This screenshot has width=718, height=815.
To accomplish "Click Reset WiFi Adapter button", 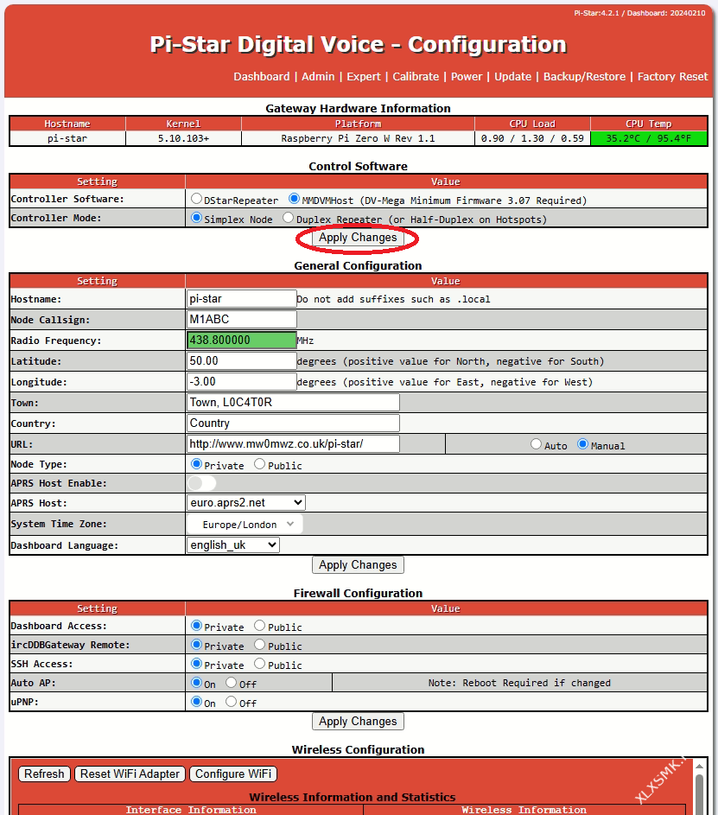I will [130, 774].
